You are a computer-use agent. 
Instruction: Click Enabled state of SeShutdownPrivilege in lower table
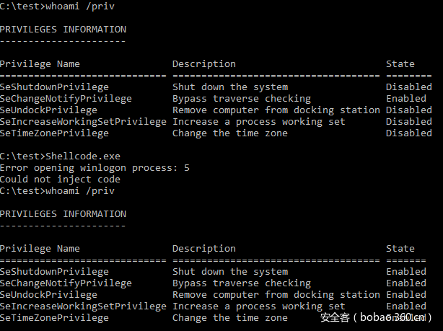click(x=405, y=272)
